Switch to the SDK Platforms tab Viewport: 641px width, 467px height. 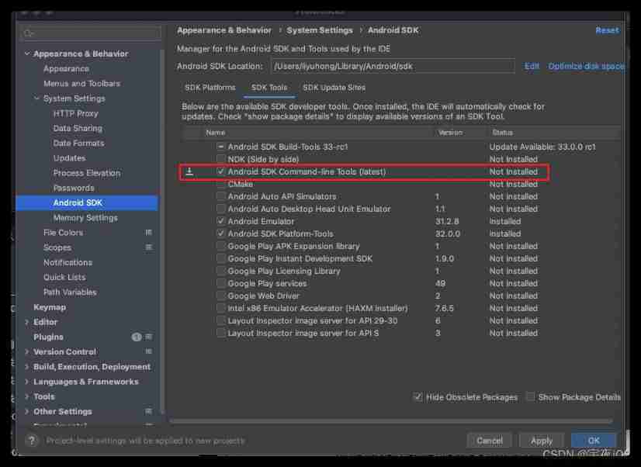(x=210, y=88)
